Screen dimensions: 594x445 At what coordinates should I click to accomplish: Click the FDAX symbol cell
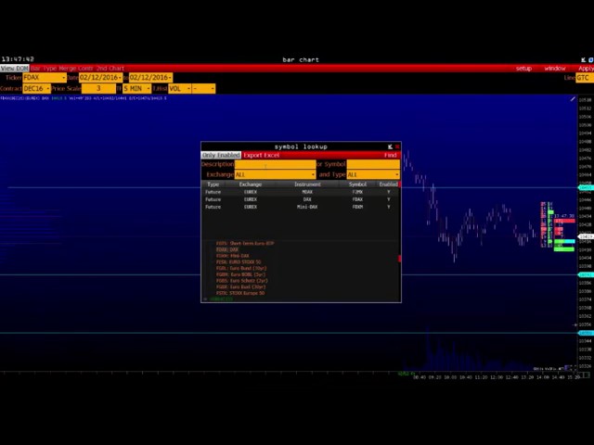click(x=357, y=199)
